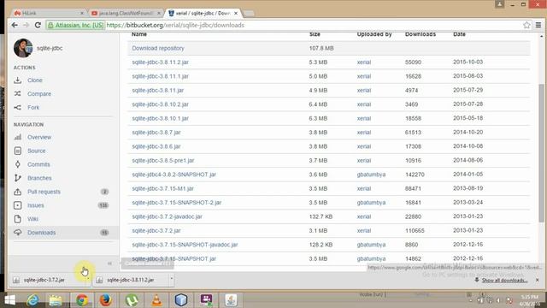Viewport: 547px width, 308px height.
Task: Click the 142270 downloads count cell
Action: tap(415, 175)
